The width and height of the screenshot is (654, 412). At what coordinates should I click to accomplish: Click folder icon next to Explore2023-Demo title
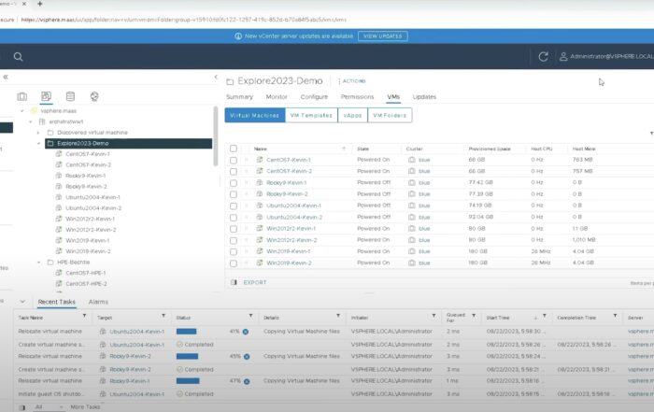230,81
